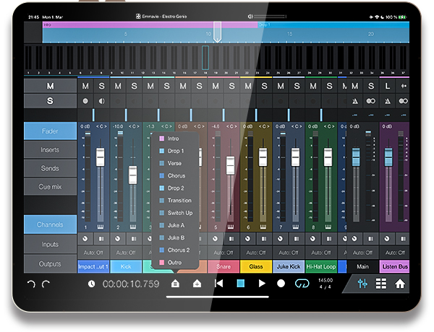The height and width of the screenshot is (332, 434).
Task: Start recording with the record button
Action: click(x=281, y=284)
